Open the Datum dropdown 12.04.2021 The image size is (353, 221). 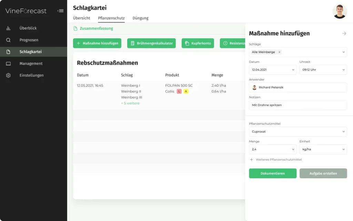tap(273, 70)
